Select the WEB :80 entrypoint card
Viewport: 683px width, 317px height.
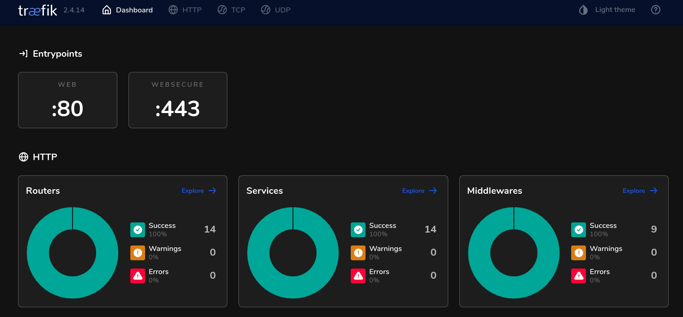[67, 100]
